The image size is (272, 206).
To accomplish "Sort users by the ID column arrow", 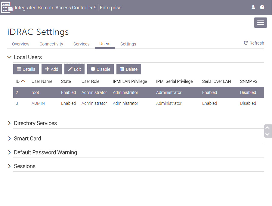I will 23,81.
